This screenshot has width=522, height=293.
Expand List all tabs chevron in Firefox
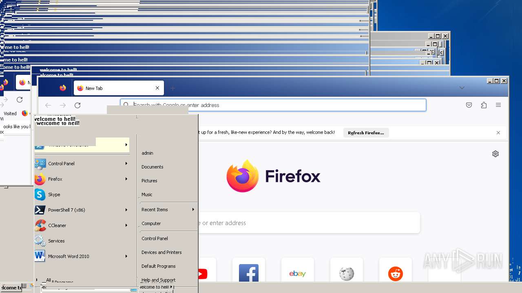462,88
